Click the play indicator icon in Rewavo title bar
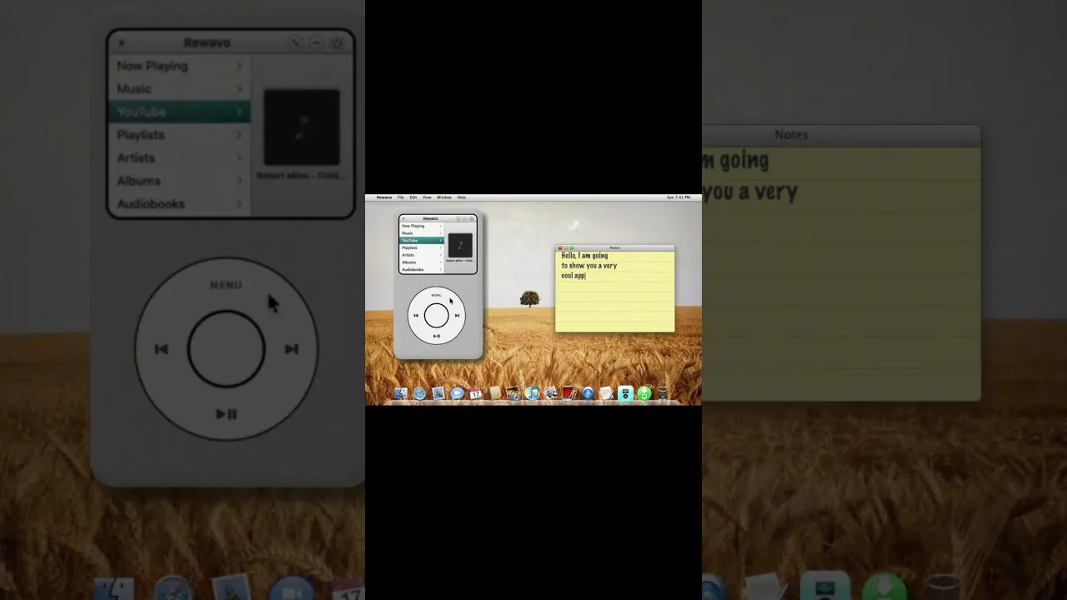 403,218
